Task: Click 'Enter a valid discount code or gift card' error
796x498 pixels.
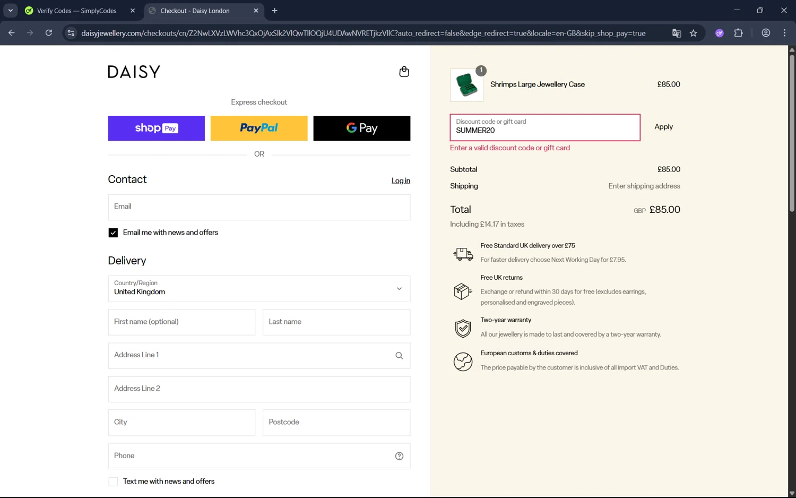Action: (x=510, y=148)
